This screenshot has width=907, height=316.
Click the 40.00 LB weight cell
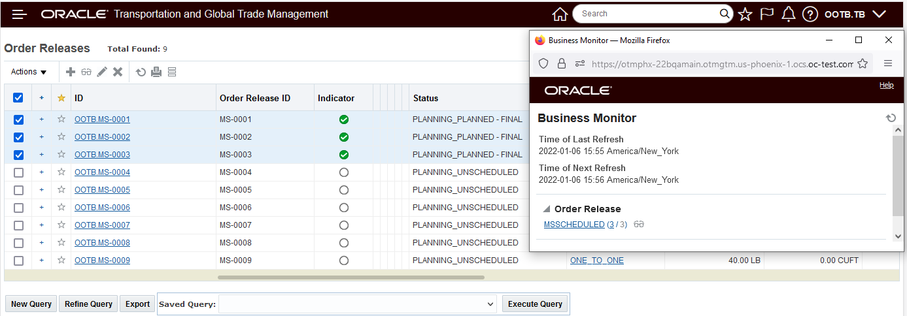pos(744,261)
